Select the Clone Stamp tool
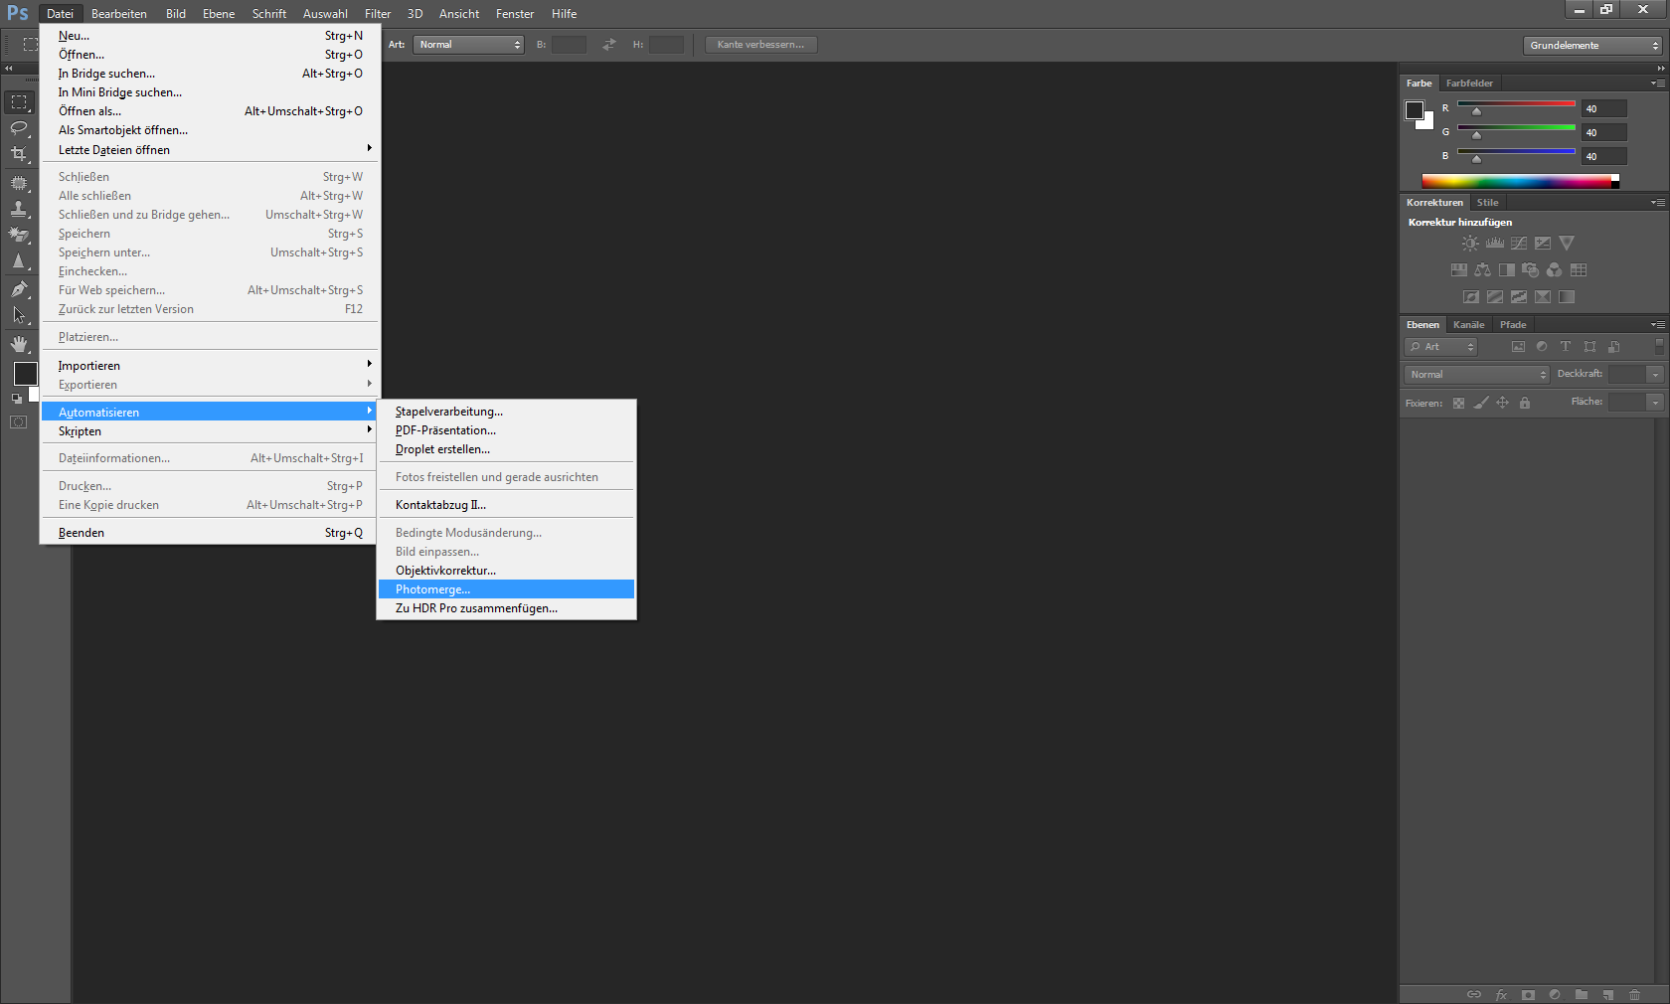1670x1004 pixels. tap(19, 209)
